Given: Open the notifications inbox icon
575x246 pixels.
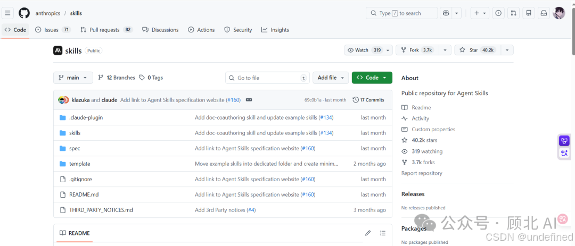Looking at the screenshot, I should [x=544, y=13].
